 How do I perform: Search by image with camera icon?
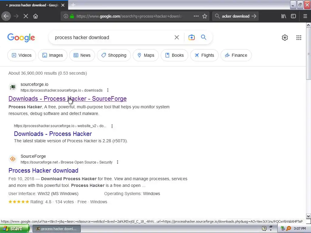192,37
